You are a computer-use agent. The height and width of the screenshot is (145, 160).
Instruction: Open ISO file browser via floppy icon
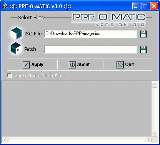[143, 34]
